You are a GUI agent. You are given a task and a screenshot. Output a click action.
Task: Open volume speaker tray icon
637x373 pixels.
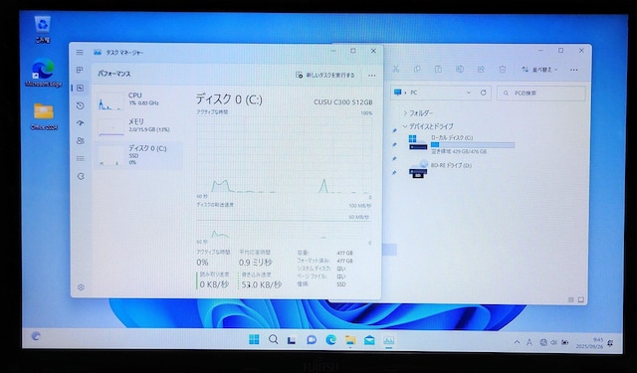tap(553, 342)
